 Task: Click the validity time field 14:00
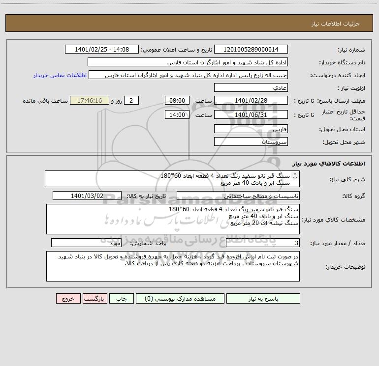177,114
